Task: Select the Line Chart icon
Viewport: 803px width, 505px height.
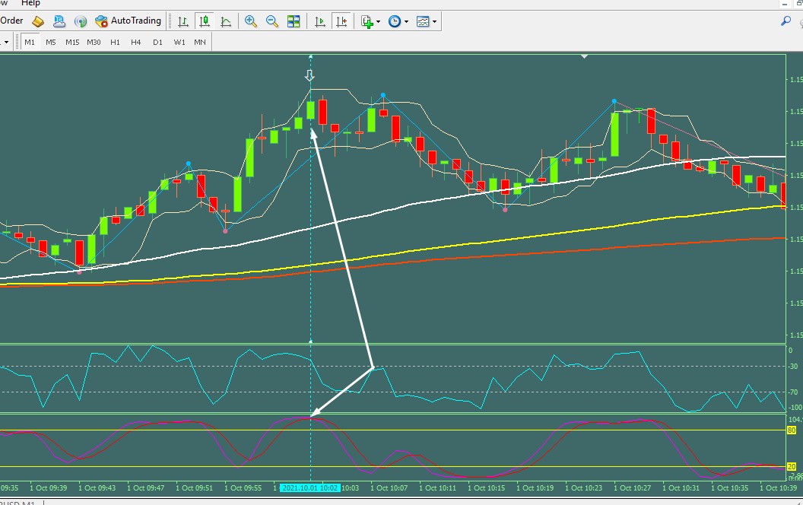Action: [226, 21]
